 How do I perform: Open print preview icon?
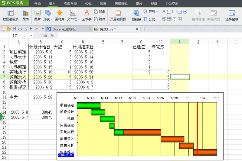click(25, 29)
